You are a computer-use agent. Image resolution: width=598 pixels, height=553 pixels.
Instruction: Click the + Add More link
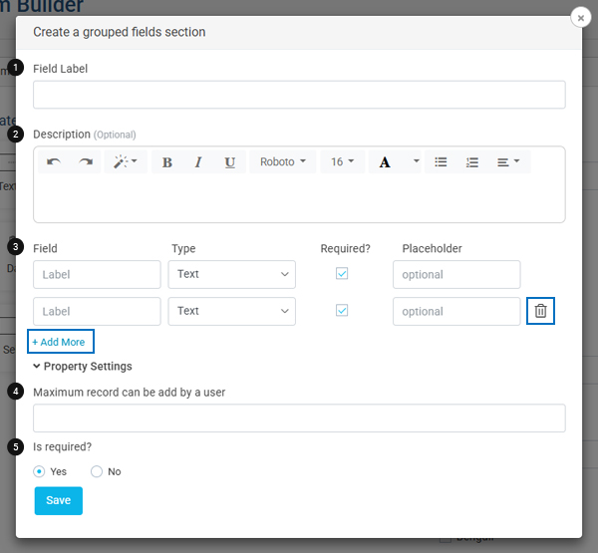point(61,342)
